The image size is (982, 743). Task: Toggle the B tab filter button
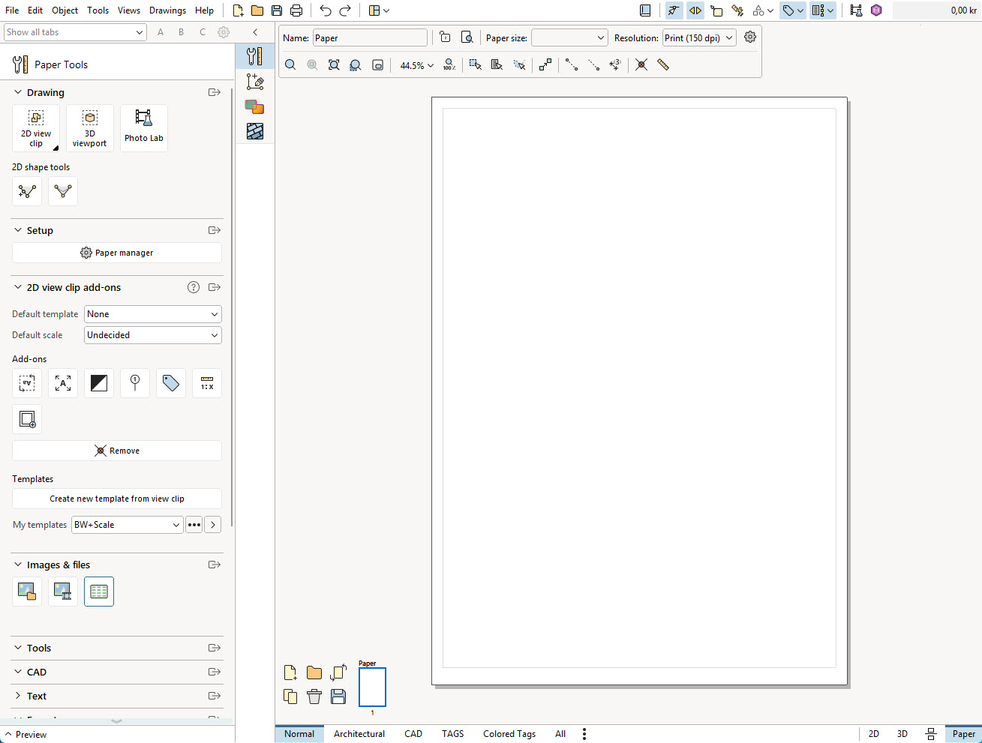point(181,32)
